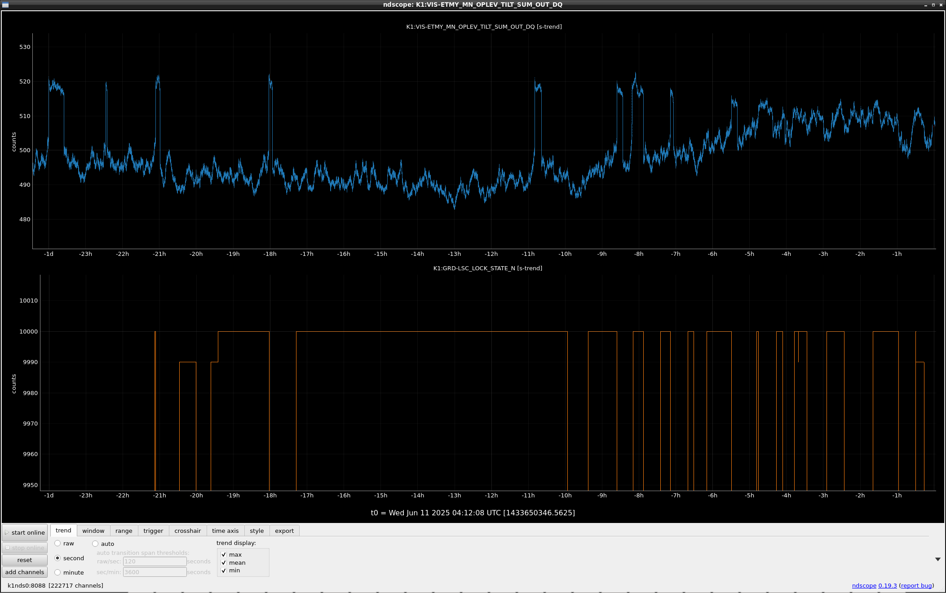Select the auto trend radio button
The width and height of the screenshot is (946, 593).
click(95, 544)
